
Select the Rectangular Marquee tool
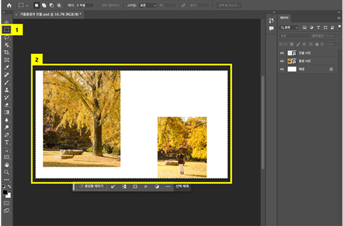click(7, 30)
